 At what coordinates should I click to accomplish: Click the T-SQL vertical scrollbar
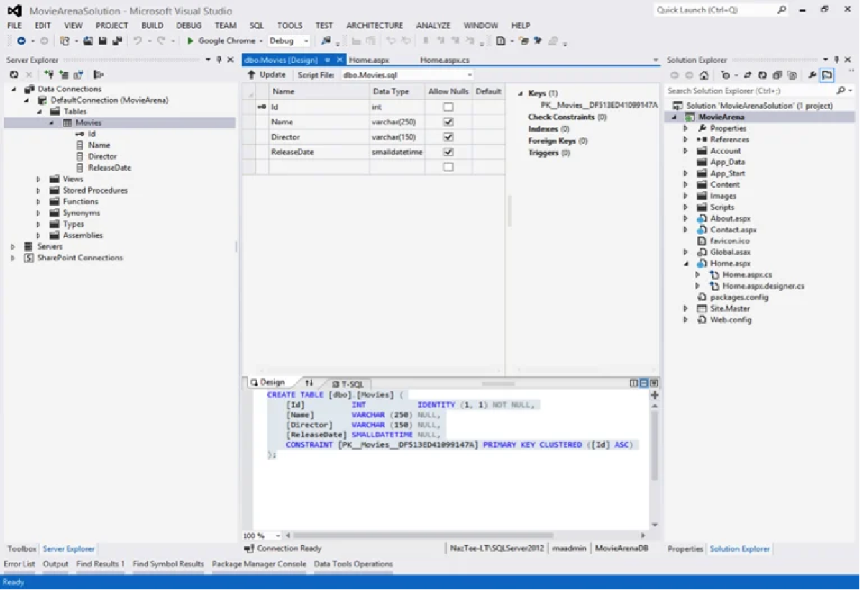point(654,445)
